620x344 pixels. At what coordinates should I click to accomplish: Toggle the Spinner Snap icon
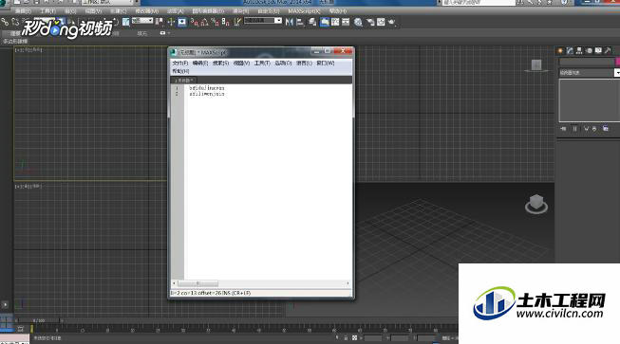pyautogui.click(x=225, y=22)
